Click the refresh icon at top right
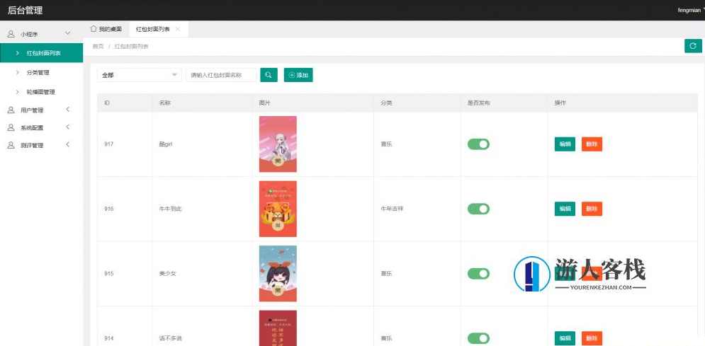Screen dimensions: 705x346 coord(693,46)
